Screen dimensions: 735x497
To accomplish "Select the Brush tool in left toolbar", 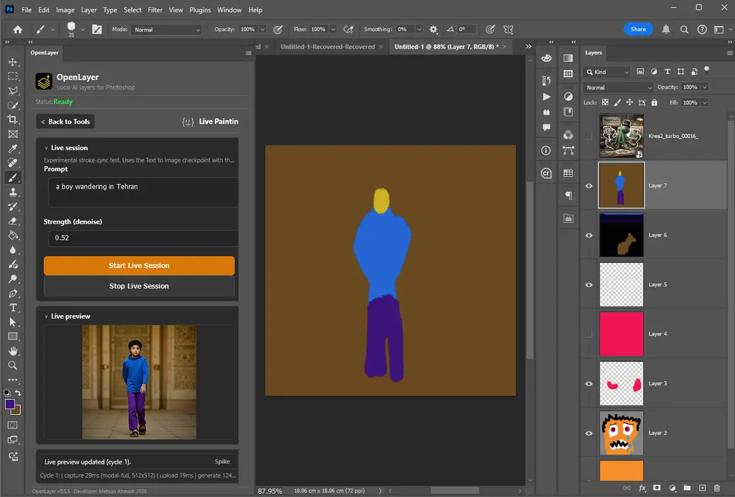I will [13, 178].
